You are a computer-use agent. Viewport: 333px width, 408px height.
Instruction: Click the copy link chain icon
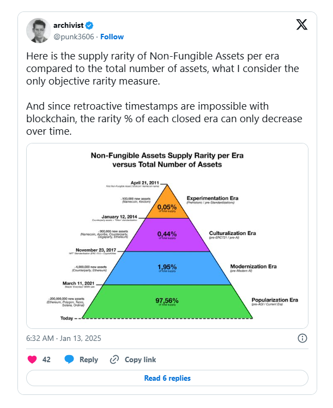coord(114,359)
